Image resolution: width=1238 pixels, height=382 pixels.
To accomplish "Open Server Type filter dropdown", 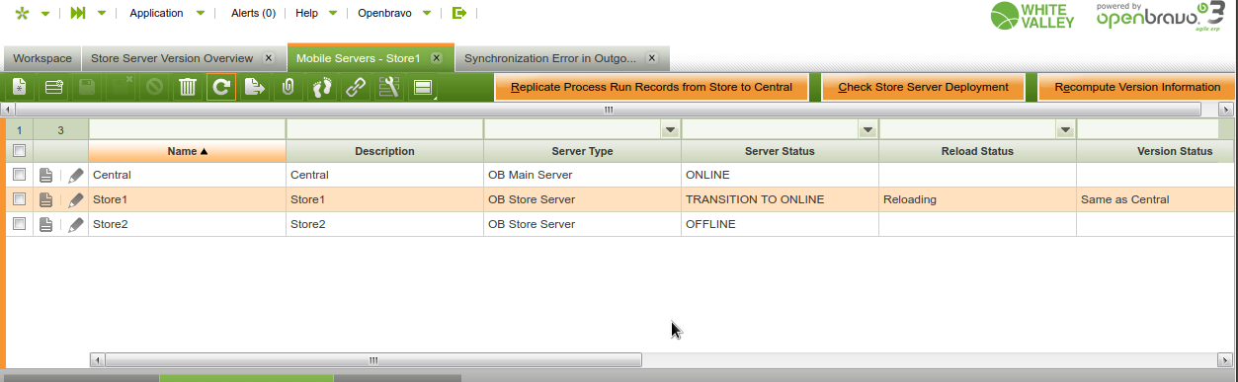I will coord(670,130).
